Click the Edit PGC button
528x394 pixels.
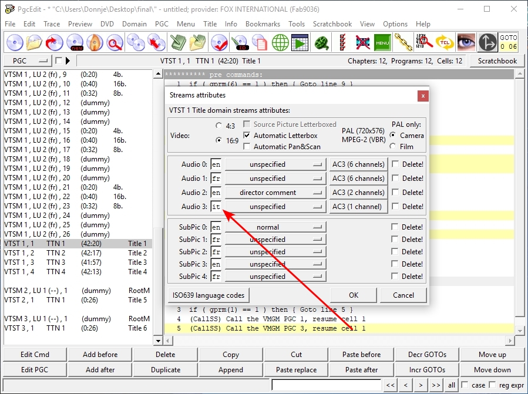[34, 369]
